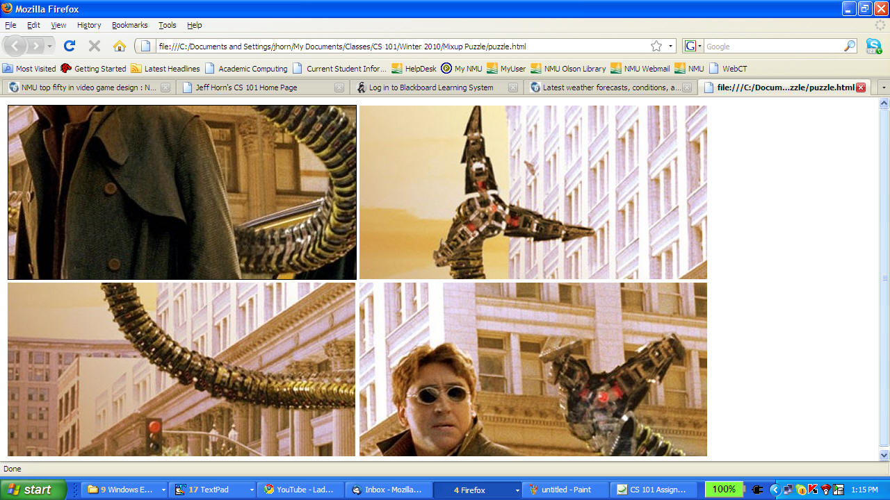
Task: Click the Forward navigation arrow
Action: (35, 46)
